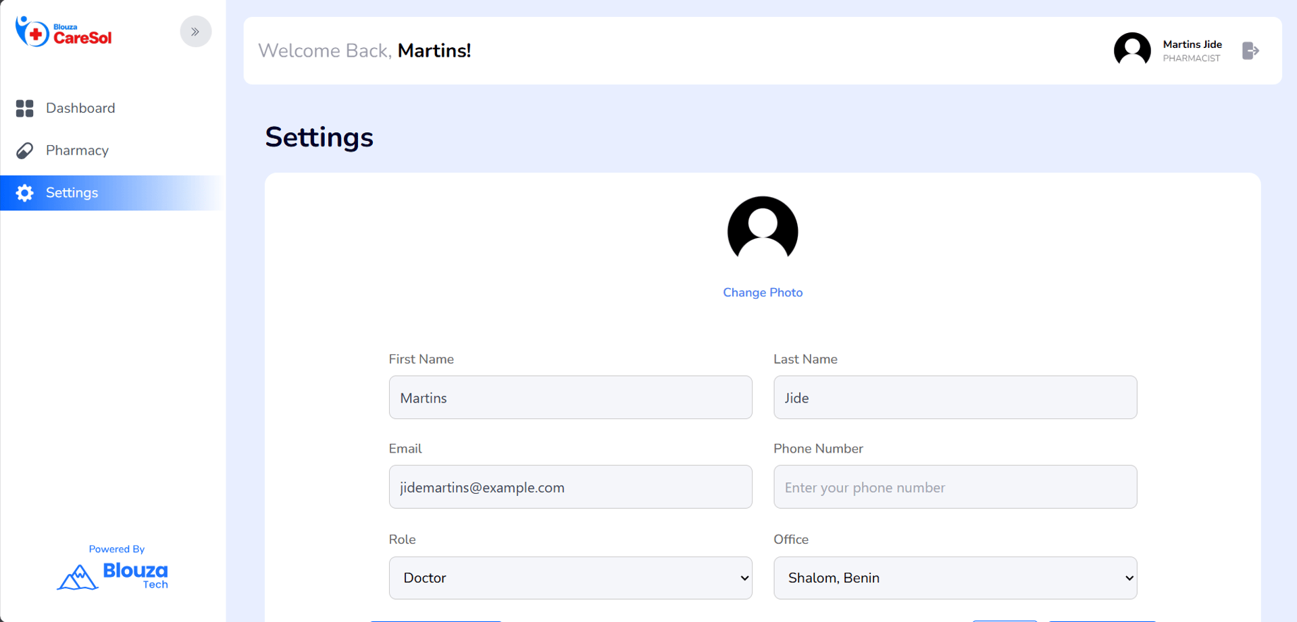Select the Settings menu item
This screenshot has width=1297, height=622.
pos(72,193)
